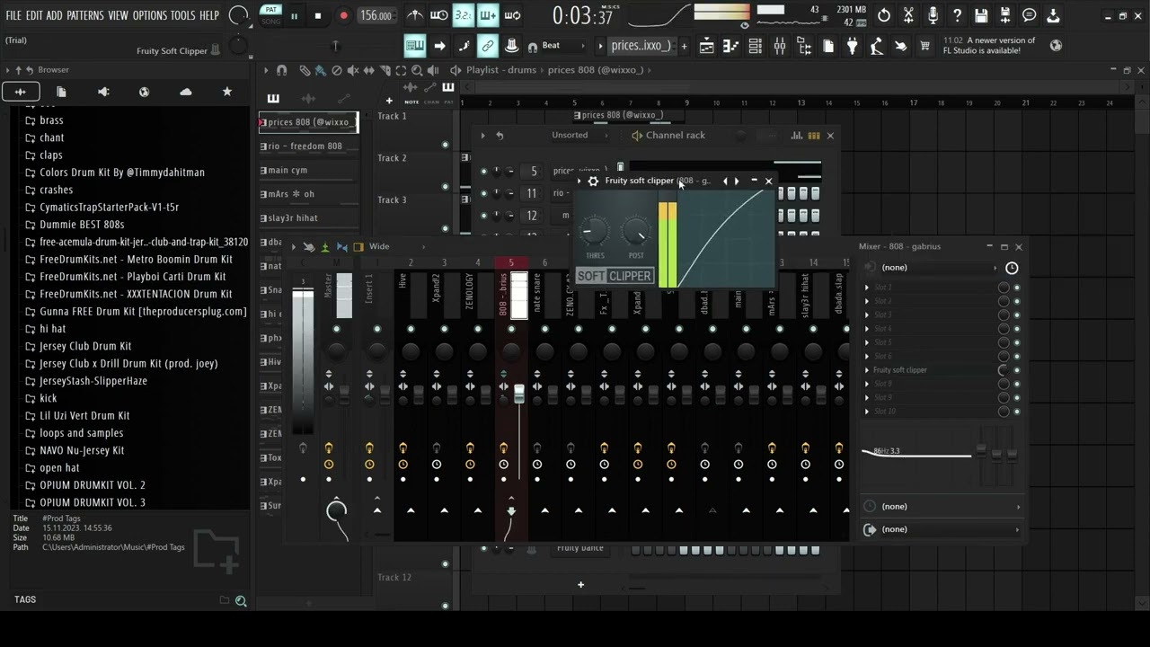Image resolution: width=1150 pixels, height=647 pixels.
Task: Open the piano roll view icon
Action: click(x=731, y=46)
